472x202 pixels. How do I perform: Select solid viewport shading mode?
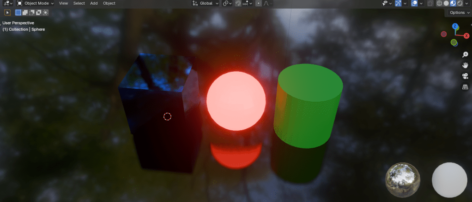446,3
